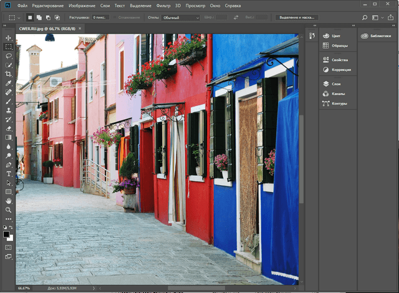Toggle Quick Mask mode

(9, 247)
